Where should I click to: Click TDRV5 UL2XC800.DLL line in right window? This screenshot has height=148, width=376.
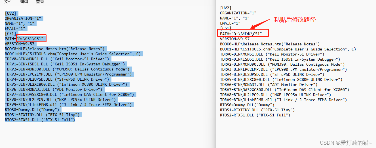pyautogui.click(x=281, y=79)
